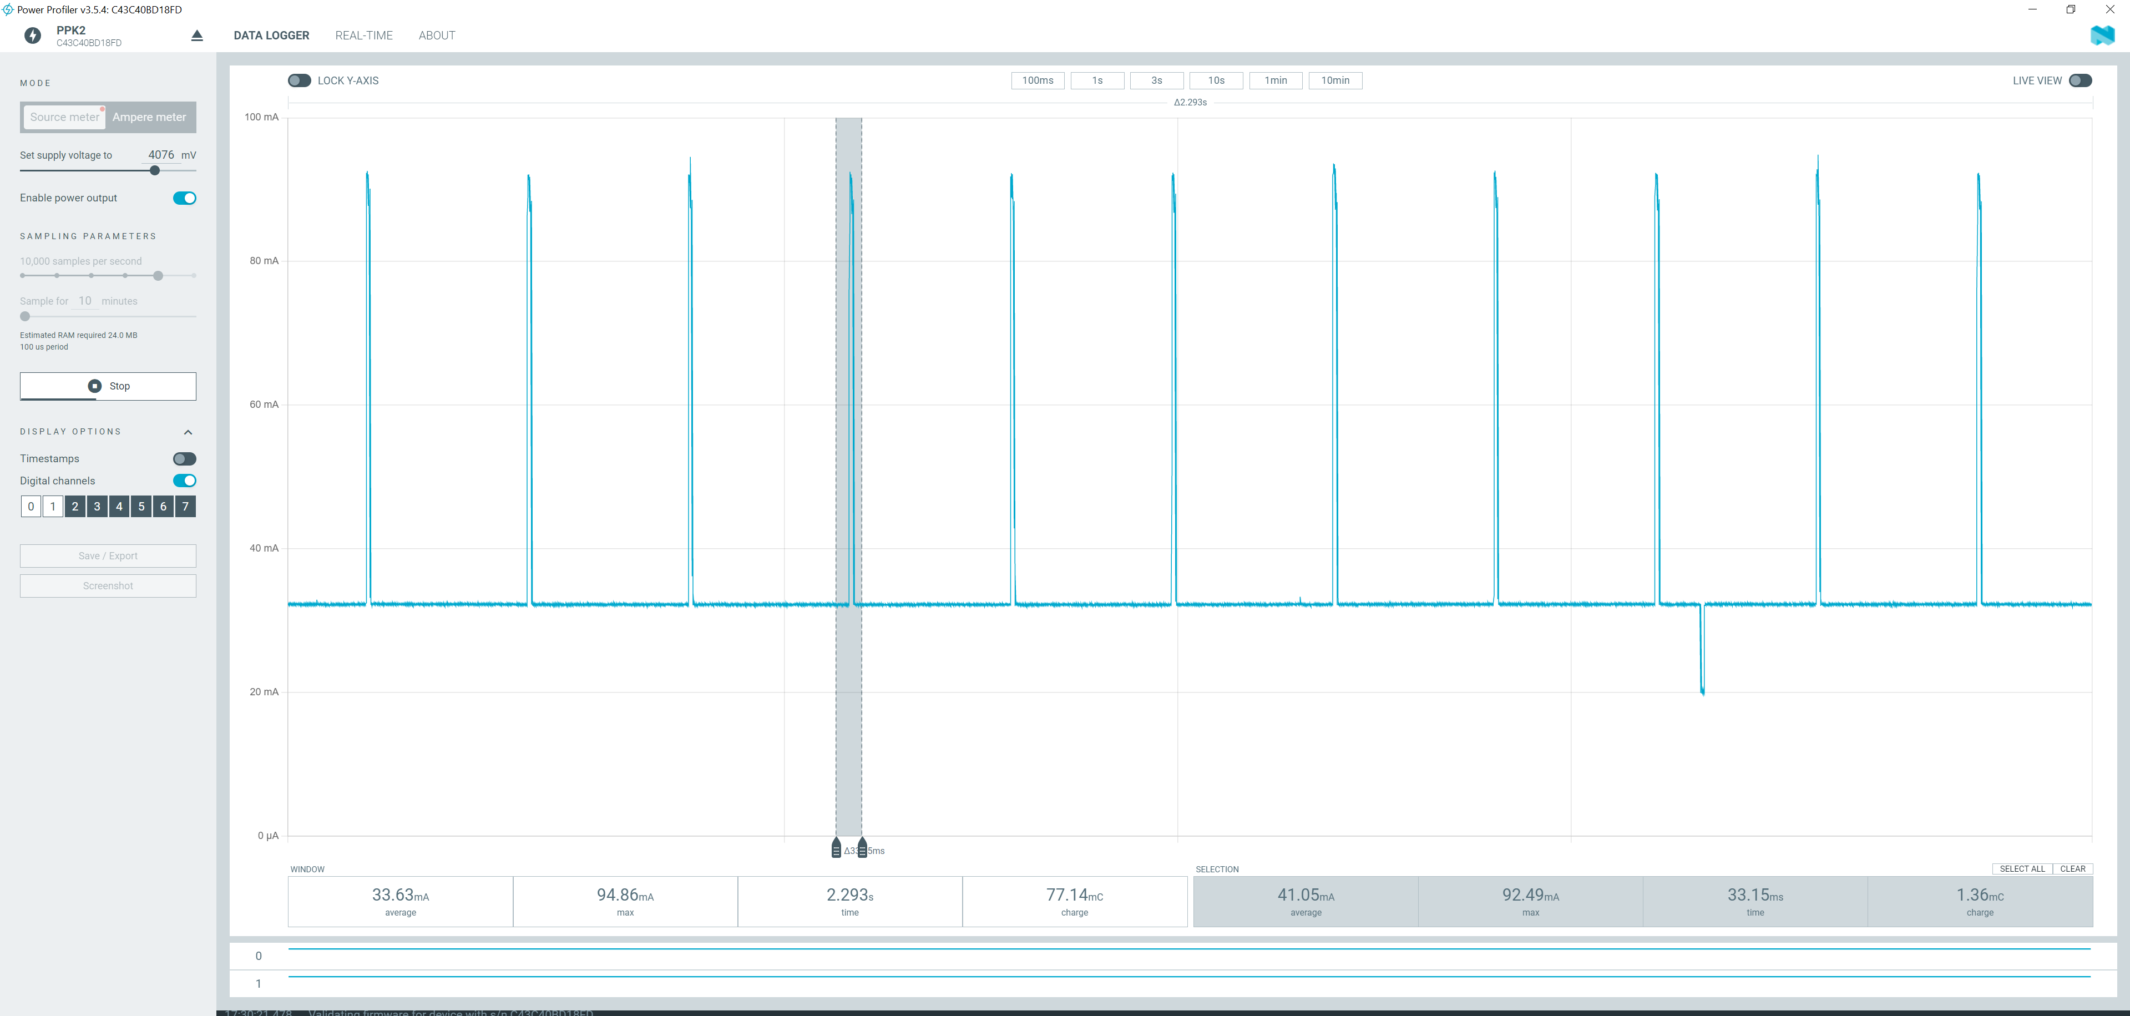Toggle digital channel 5

141,507
